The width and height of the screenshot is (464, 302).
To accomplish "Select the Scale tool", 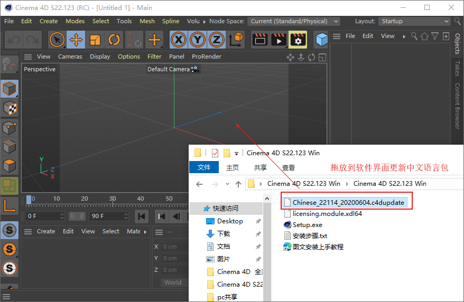I will coord(95,40).
